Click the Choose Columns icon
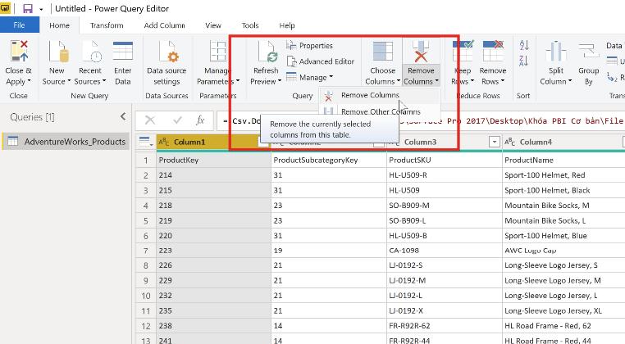The height and width of the screenshot is (344, 625). click(x=383, y=52)
